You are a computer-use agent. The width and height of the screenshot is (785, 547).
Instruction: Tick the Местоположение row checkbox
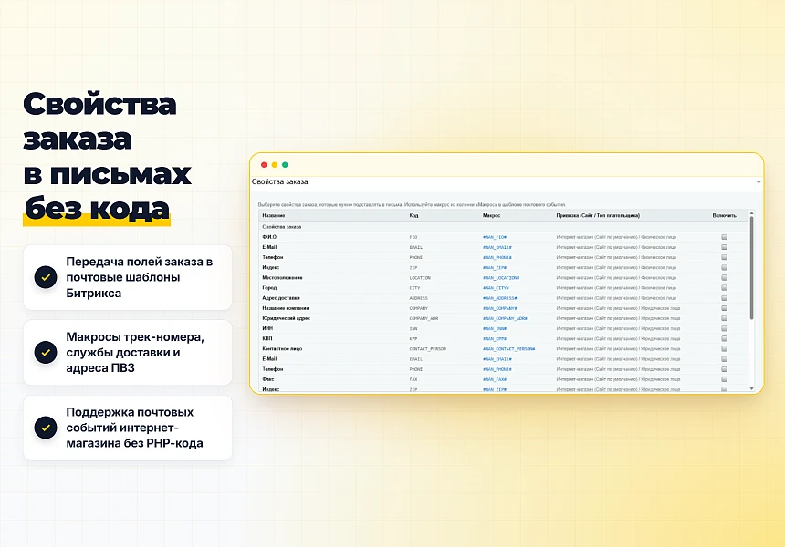point(724,277)
